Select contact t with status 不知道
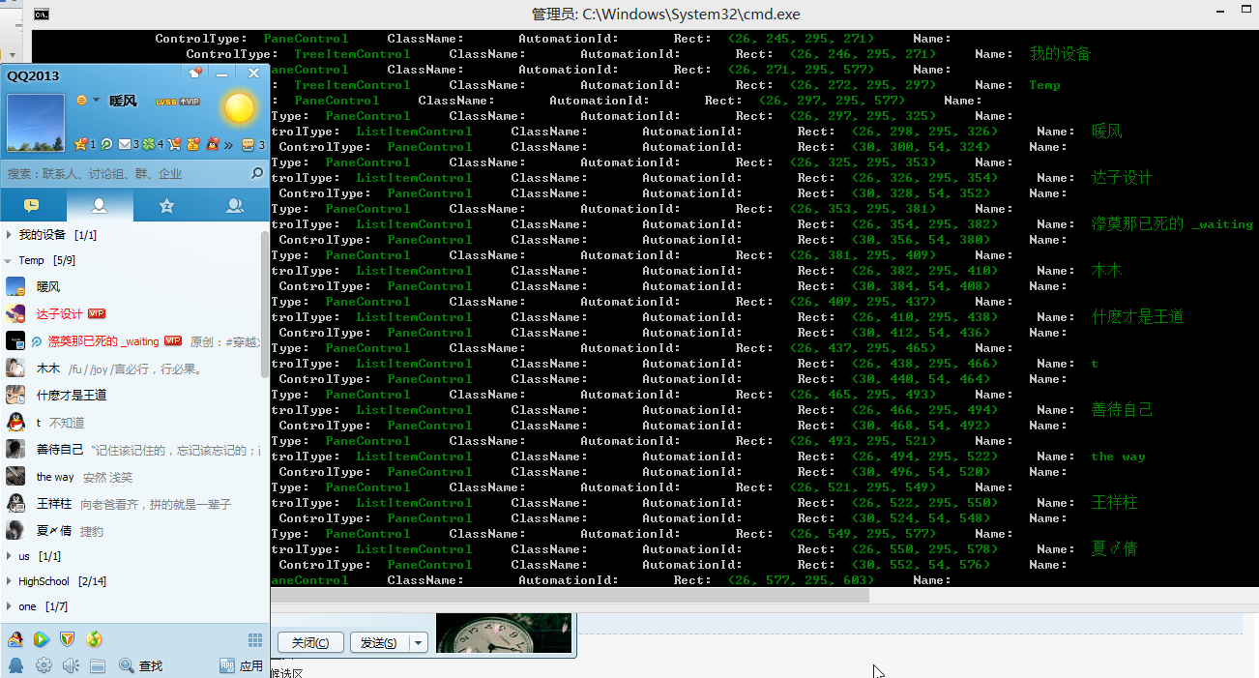 [131, 423]
